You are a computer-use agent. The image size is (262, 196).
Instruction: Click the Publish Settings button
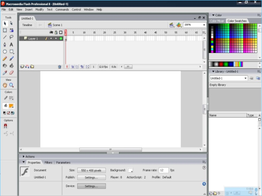click(x=91, y=177)
